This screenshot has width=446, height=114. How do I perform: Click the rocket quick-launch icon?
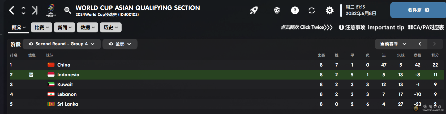254,10
